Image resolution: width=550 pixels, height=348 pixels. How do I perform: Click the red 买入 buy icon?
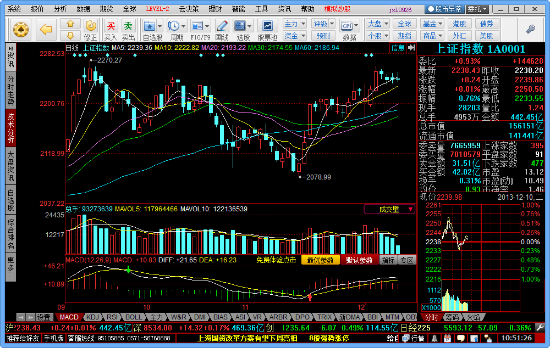coord(111,26)
